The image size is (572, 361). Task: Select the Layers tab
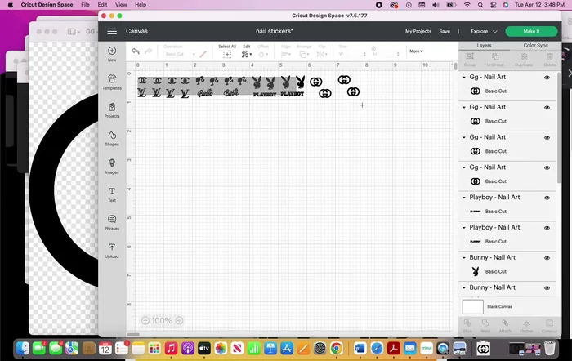pos(484,46)
